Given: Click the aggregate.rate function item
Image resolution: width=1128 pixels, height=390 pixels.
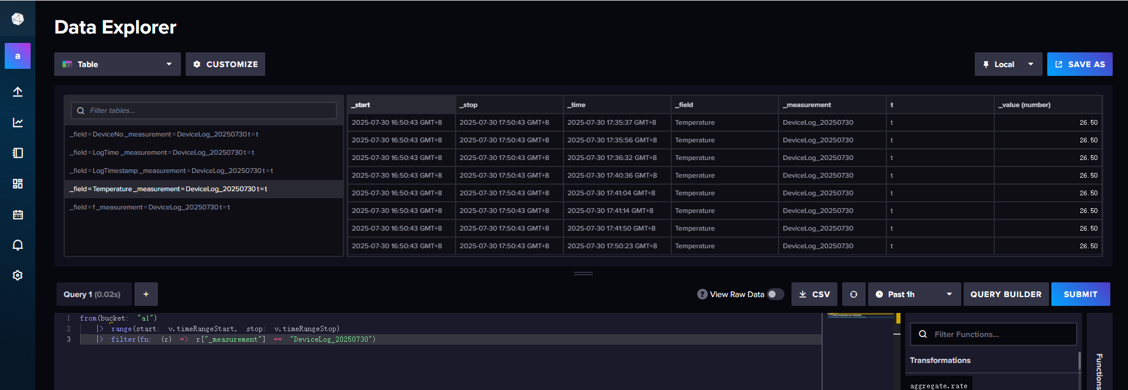Looking at the screenshot, I should point(939,385).
